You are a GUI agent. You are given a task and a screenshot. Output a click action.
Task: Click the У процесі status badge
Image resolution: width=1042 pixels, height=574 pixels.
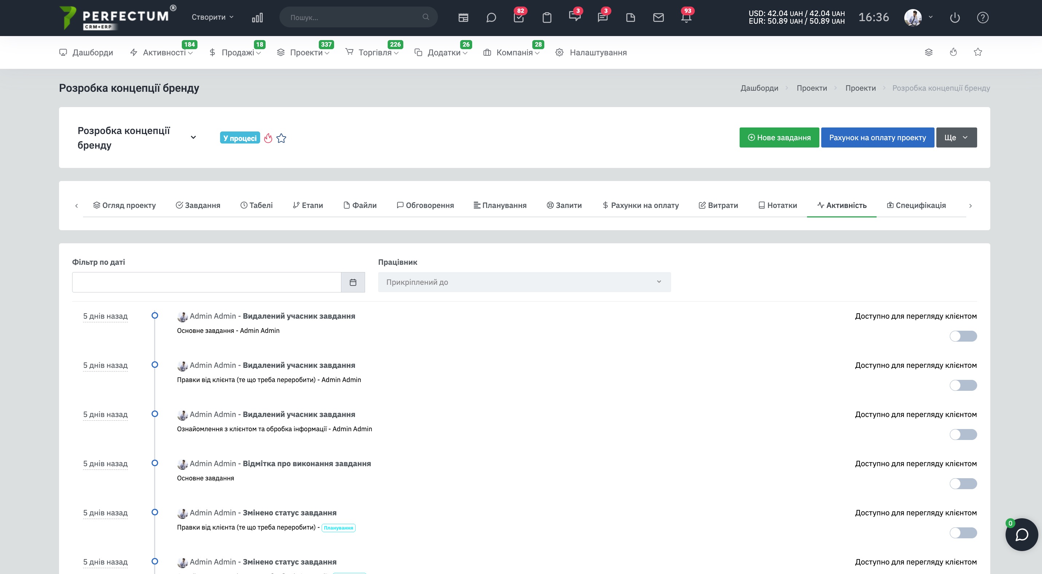pos(240,138)
